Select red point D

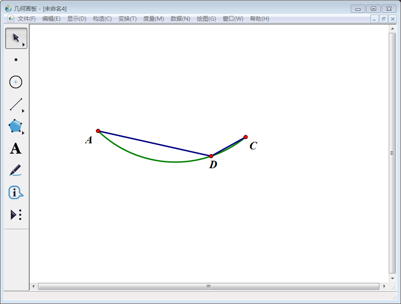pos(211,156)
